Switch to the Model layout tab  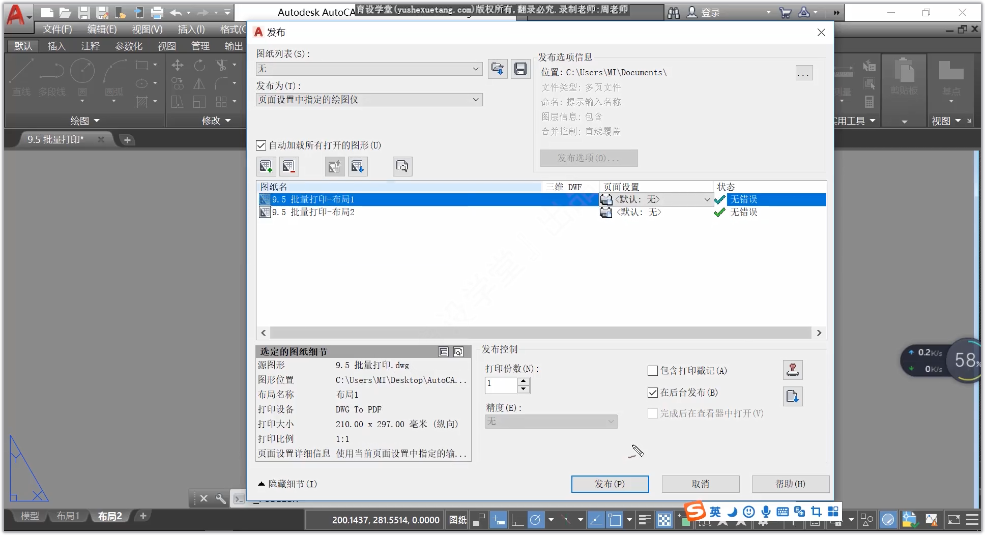(x=30, y=516)
